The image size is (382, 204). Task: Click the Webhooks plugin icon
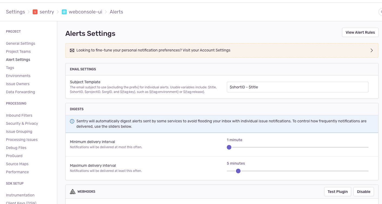coord(72,191)
